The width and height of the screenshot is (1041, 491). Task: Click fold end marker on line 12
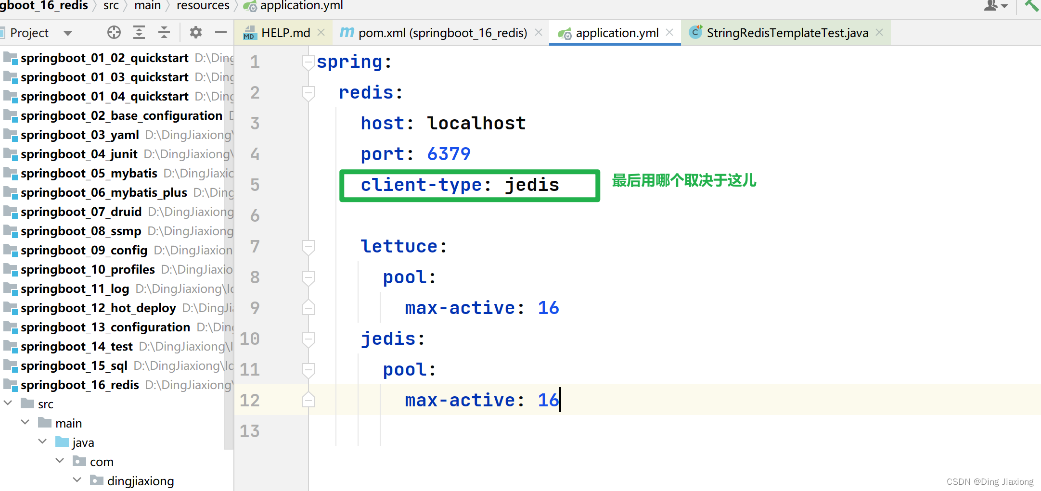[x=308, y=400]
